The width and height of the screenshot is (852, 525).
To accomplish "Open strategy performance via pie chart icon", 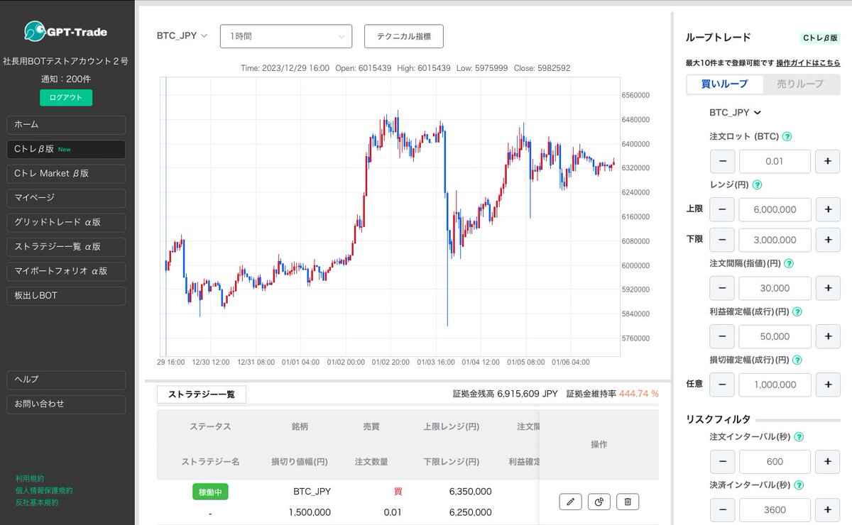I will 599,501.
